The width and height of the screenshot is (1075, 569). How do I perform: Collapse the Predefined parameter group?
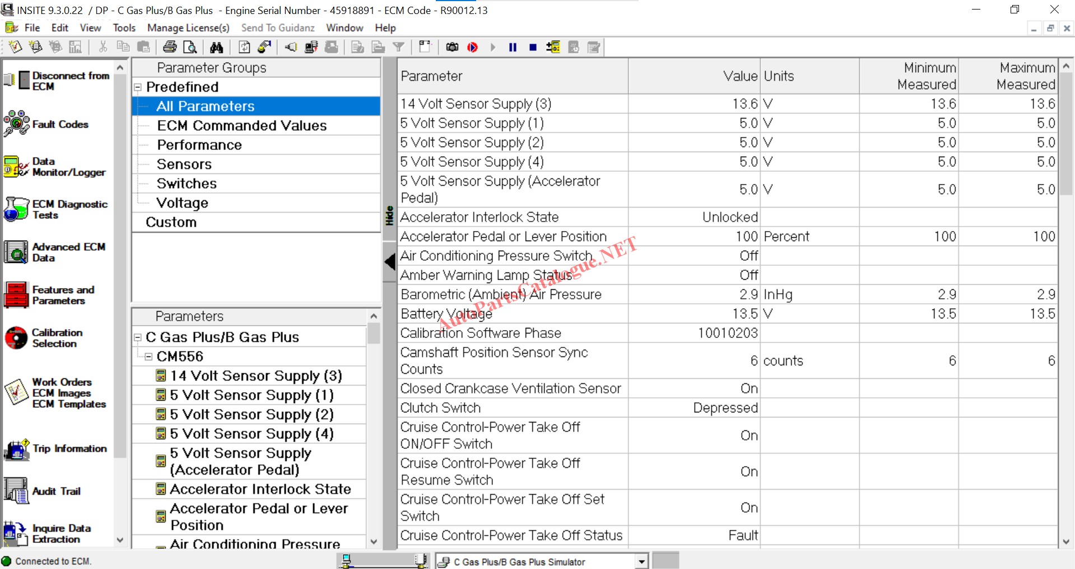[x=138, y=87]
